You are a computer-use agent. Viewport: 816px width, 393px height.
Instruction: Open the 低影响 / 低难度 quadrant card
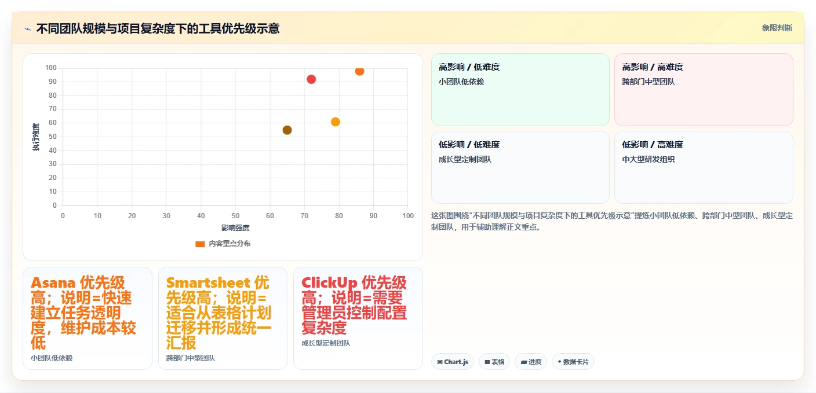(x=520, y=167)
